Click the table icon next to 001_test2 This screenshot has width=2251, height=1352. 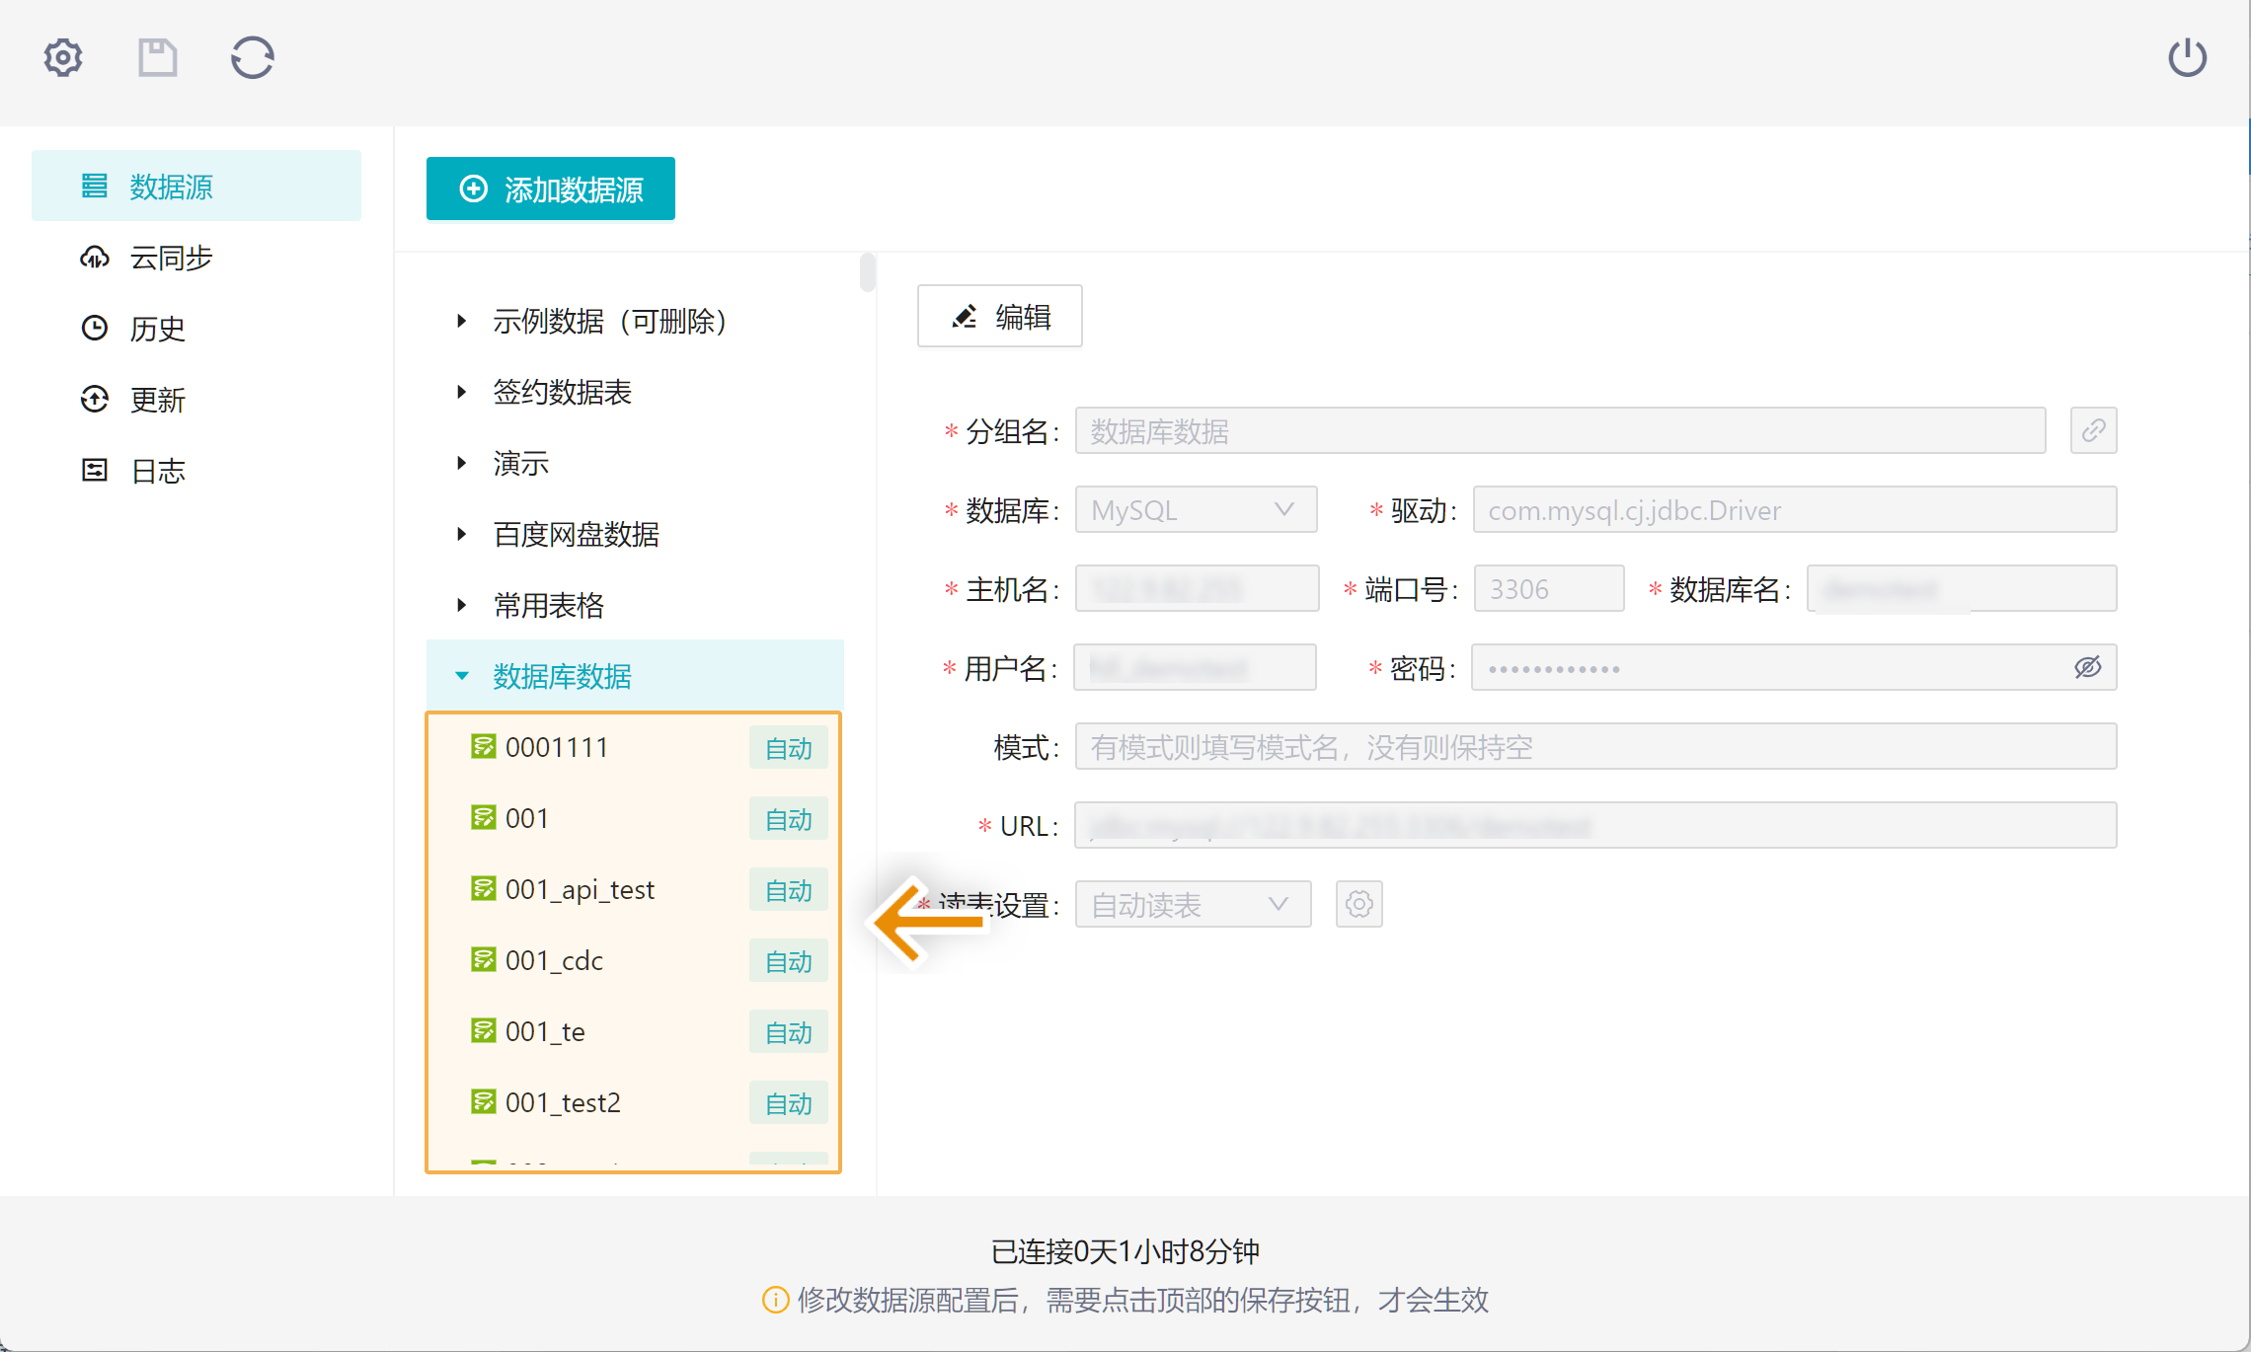(x=484, y=1101)
